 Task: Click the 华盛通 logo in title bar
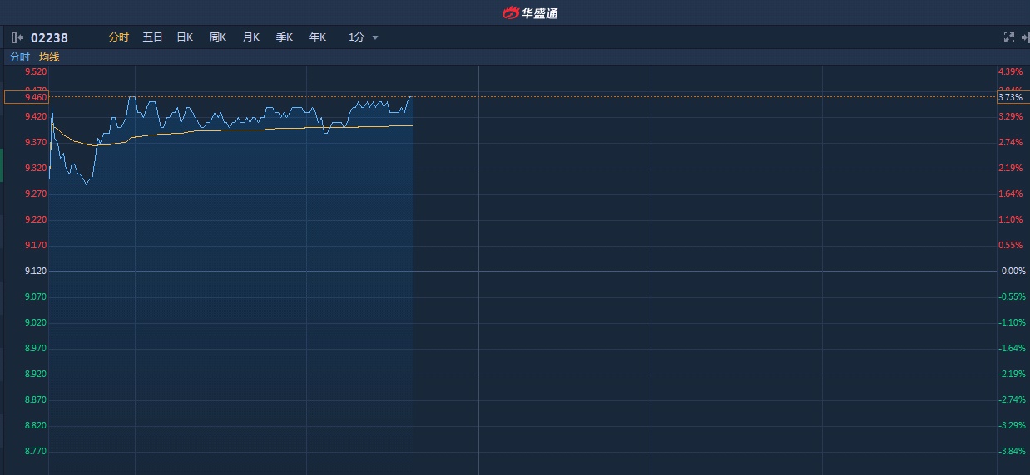click(x=530, y=12)
